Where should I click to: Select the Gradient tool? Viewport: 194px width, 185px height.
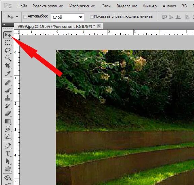tap(8, 121)
